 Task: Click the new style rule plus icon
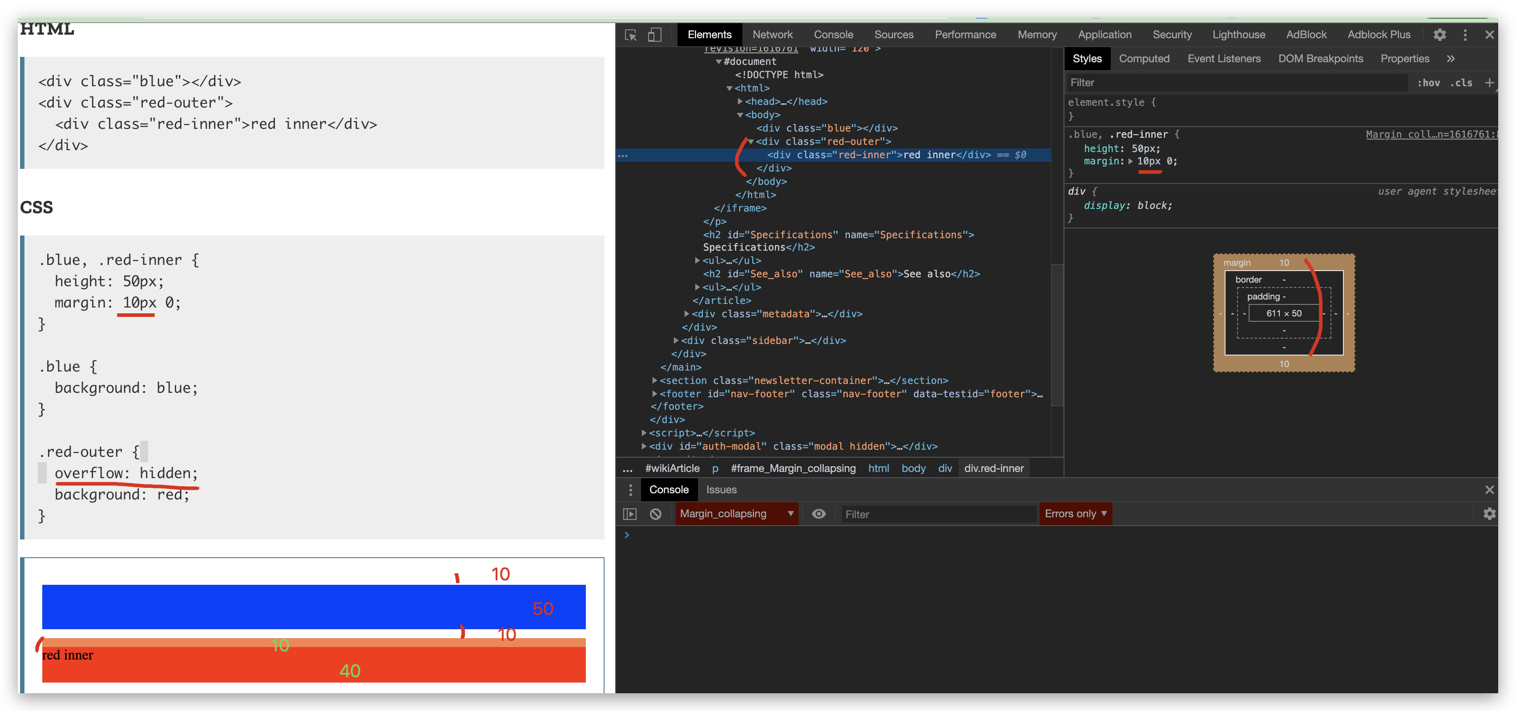pyautogui.click(x=1489, y=83)
